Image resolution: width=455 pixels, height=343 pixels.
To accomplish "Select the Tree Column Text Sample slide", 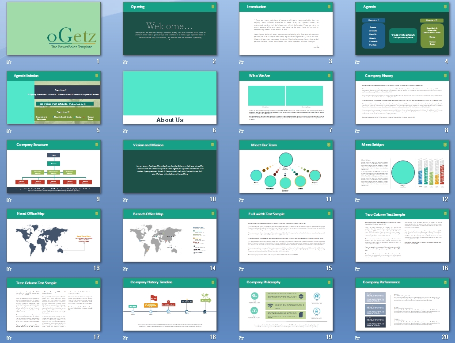I will (54, 305).
